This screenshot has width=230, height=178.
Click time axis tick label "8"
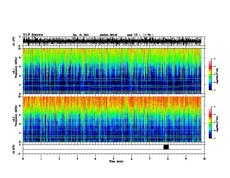[168, 159]
